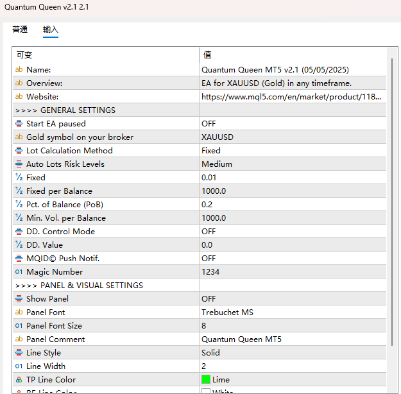This screenshot has height=394, width=401.
Task: Select the PANEL & VISUAL SETTINGS row
Action: [200, 286]
